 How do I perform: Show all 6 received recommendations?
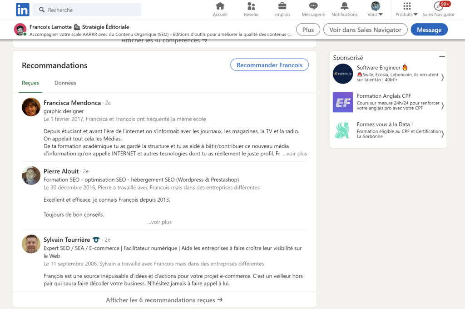click(164, 300)
